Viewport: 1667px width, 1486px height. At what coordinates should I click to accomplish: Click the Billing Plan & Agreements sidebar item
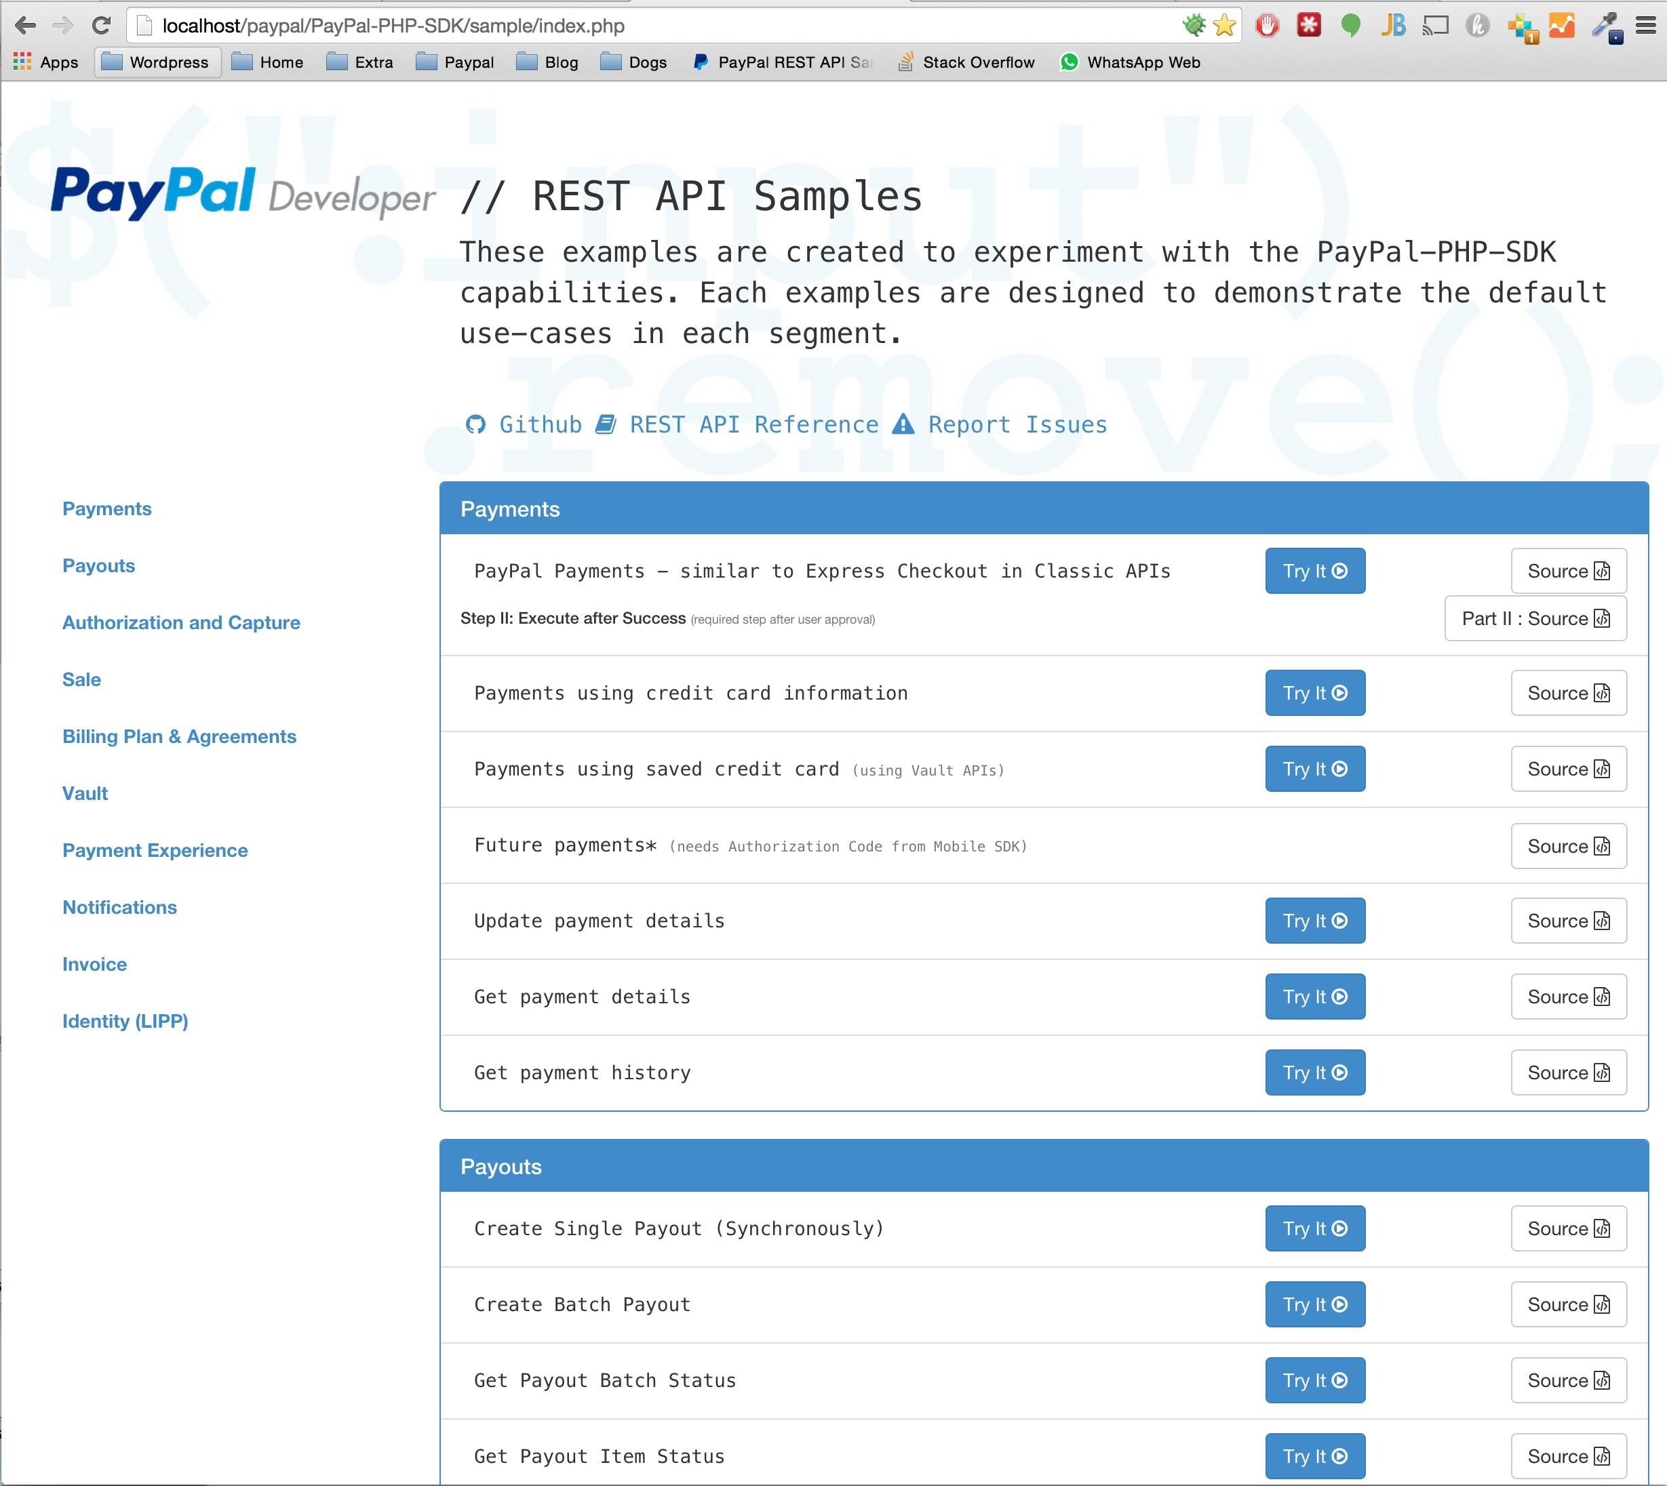[x=179, y=736]
